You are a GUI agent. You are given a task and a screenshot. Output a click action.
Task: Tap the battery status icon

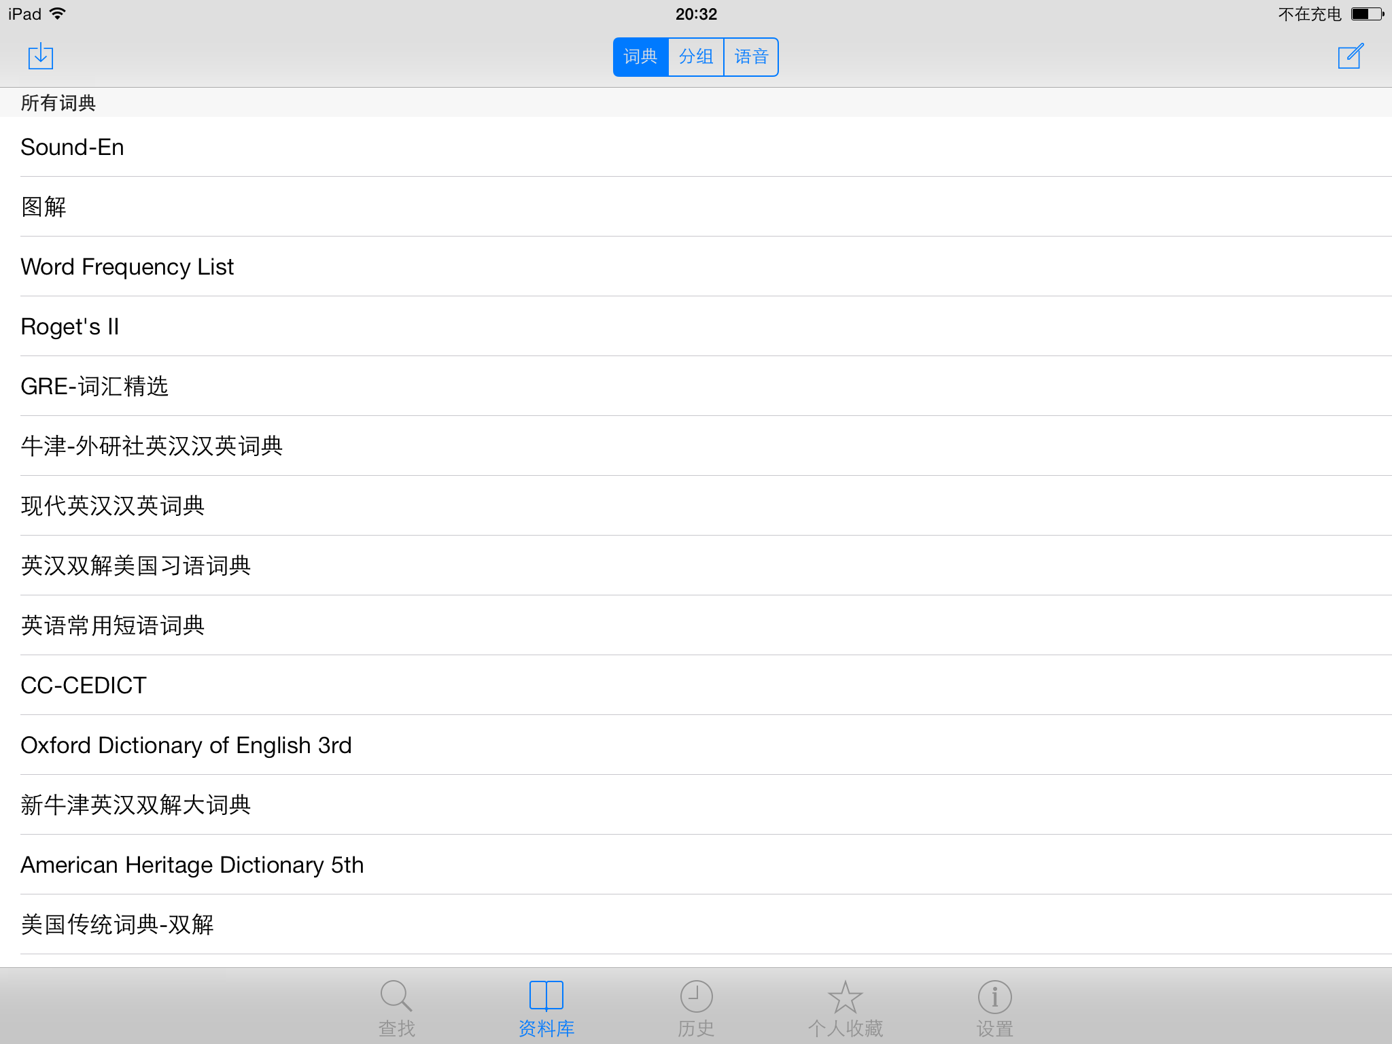click(x=1368, y=14)
